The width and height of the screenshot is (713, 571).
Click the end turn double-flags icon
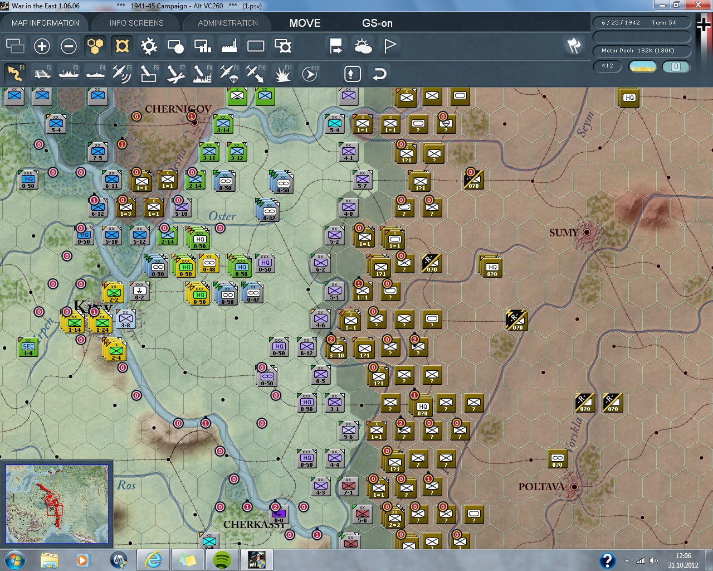(x=574, y=46)
